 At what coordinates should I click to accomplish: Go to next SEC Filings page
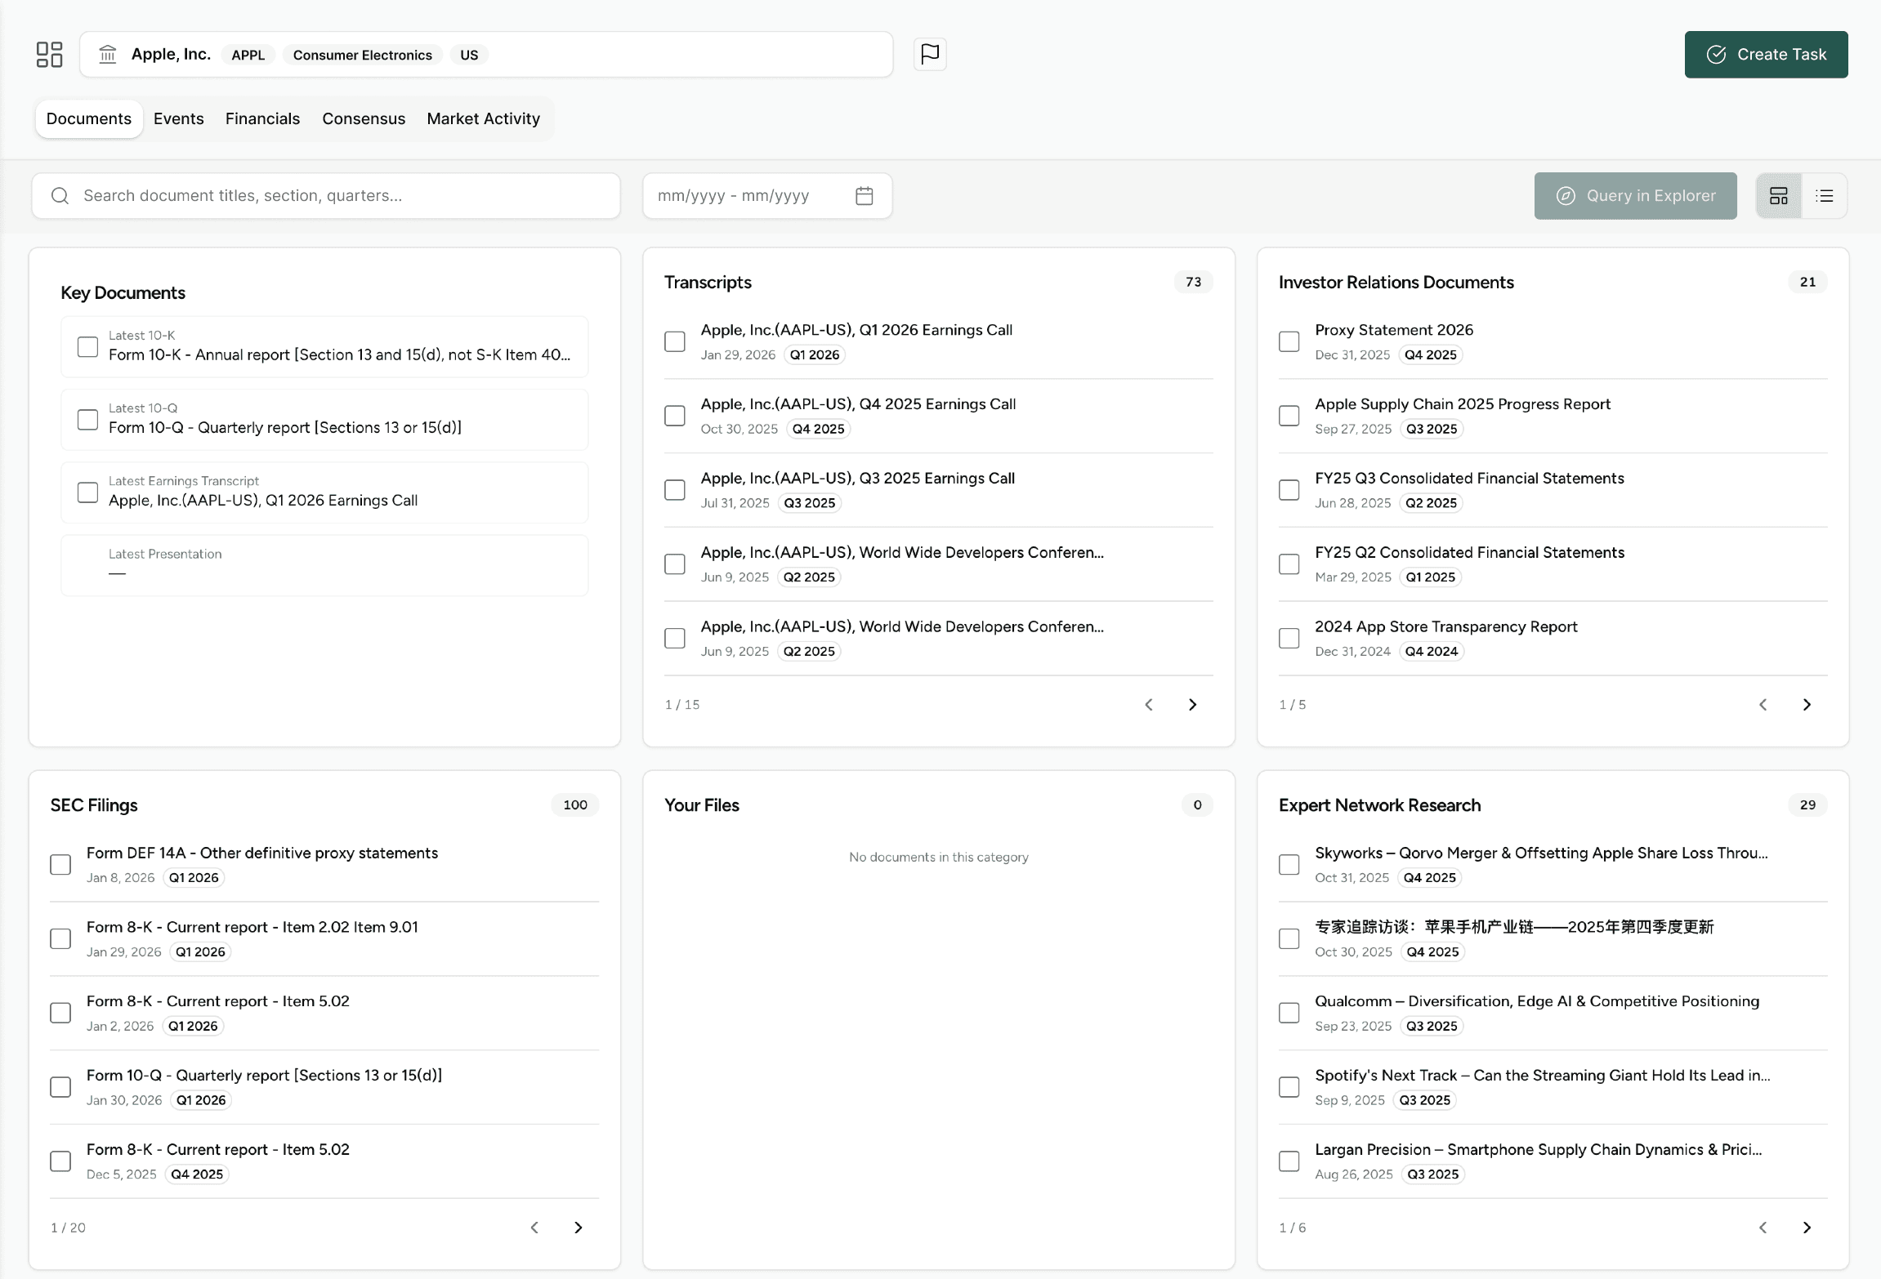[578, 1228]
